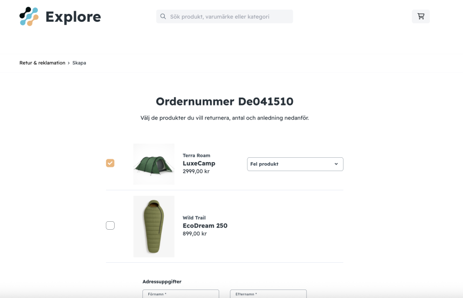Viewport: 463px width, 298px height.
Task: Click the Efternamn input field
Action: point(268,294)
